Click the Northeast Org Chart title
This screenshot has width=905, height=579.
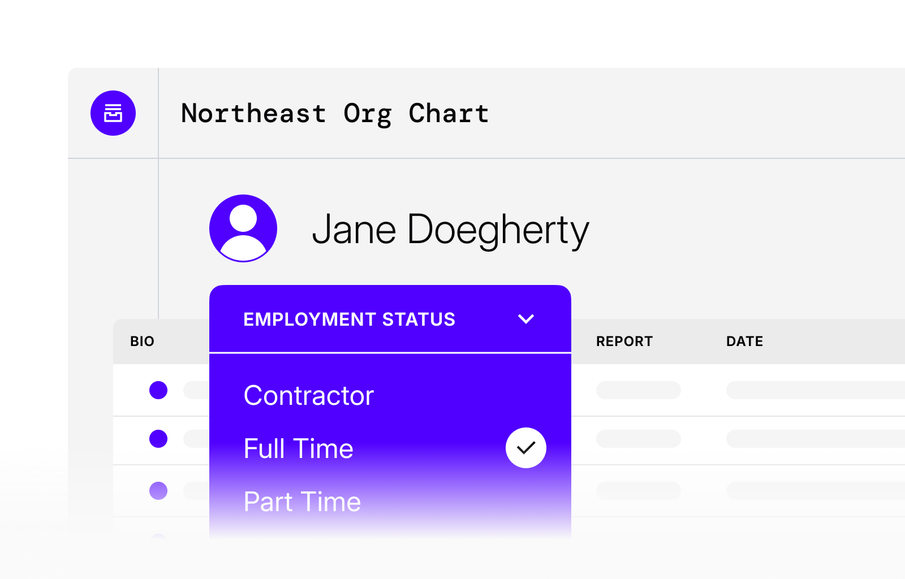pyautogui.click(x=335, y=114)
